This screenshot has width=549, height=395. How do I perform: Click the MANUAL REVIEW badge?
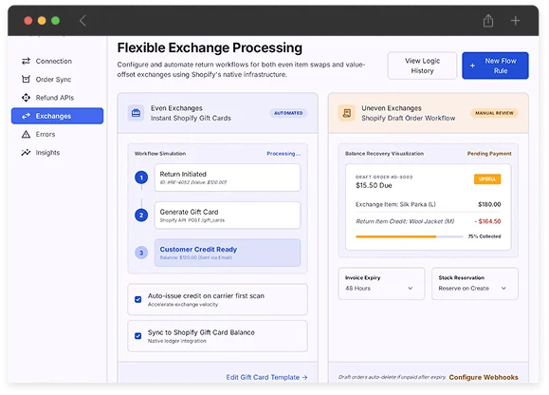pyautogui.click(x=494, y=113)
